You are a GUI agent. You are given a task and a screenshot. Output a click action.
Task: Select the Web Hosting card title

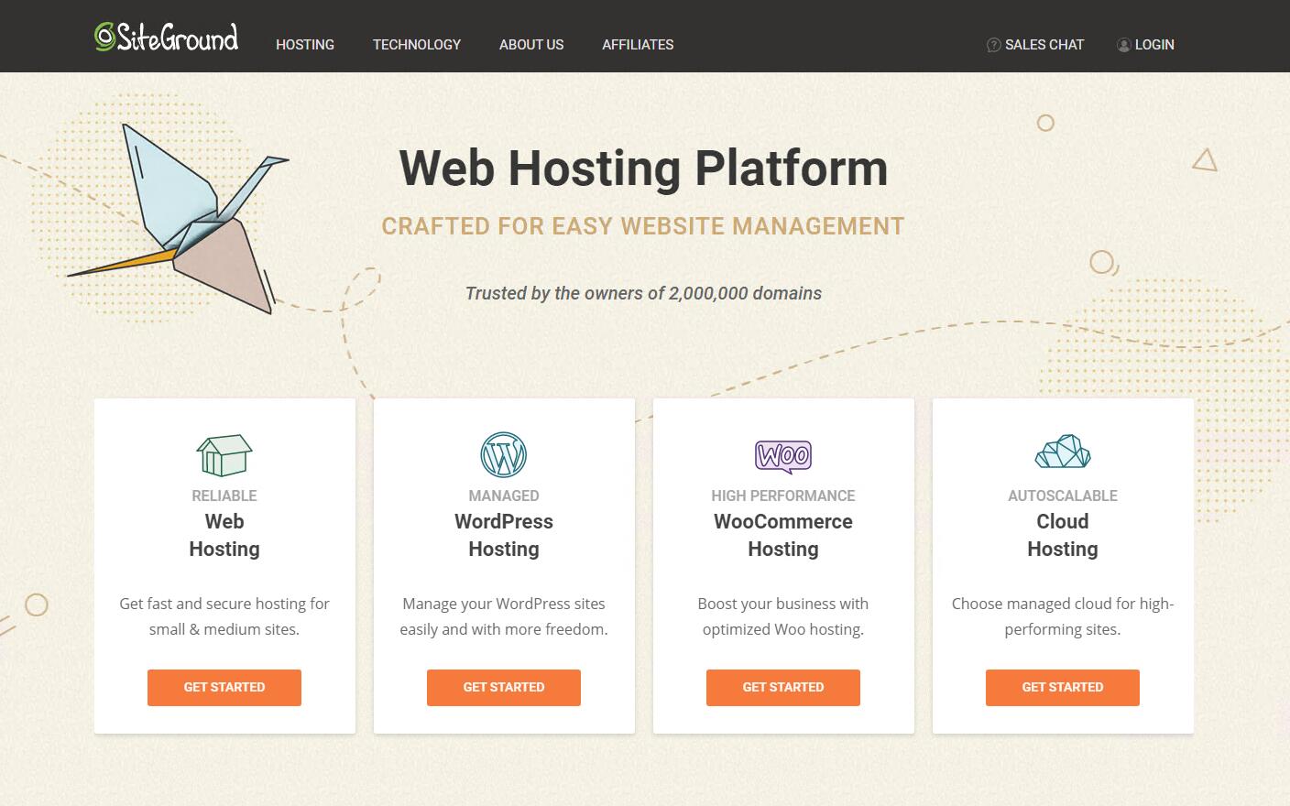pos(224,535)
